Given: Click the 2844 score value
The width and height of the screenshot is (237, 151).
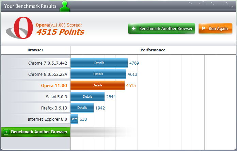Looking at the screenshot, I should coord(111,97).
